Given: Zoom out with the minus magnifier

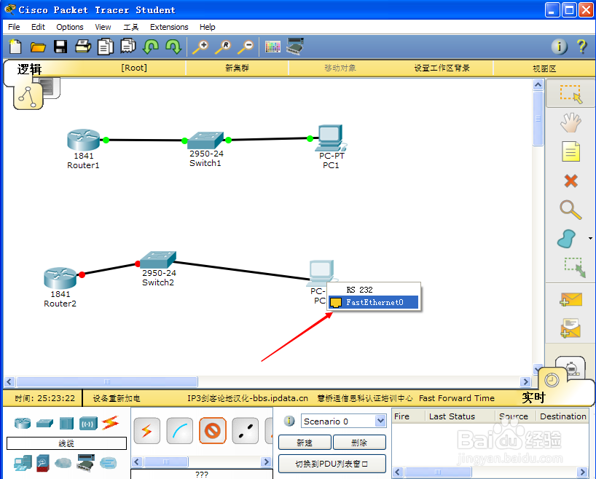Looking at the screenshot, I should tap(246, 47).
